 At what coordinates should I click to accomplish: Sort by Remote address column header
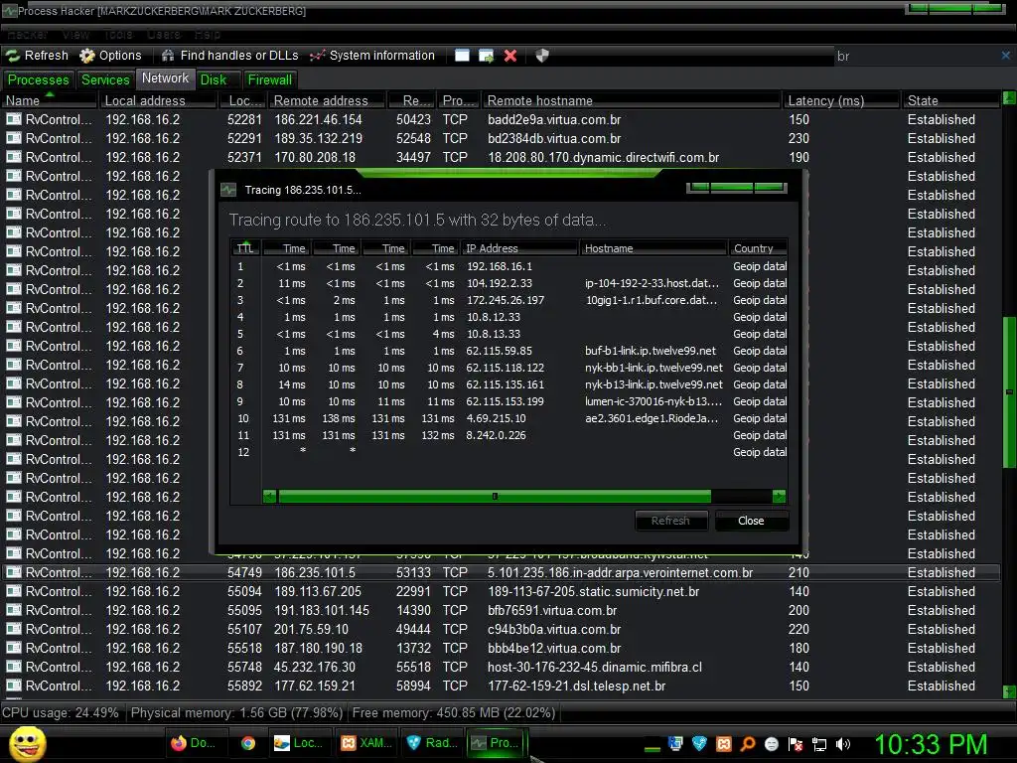(x=328, y=100)
